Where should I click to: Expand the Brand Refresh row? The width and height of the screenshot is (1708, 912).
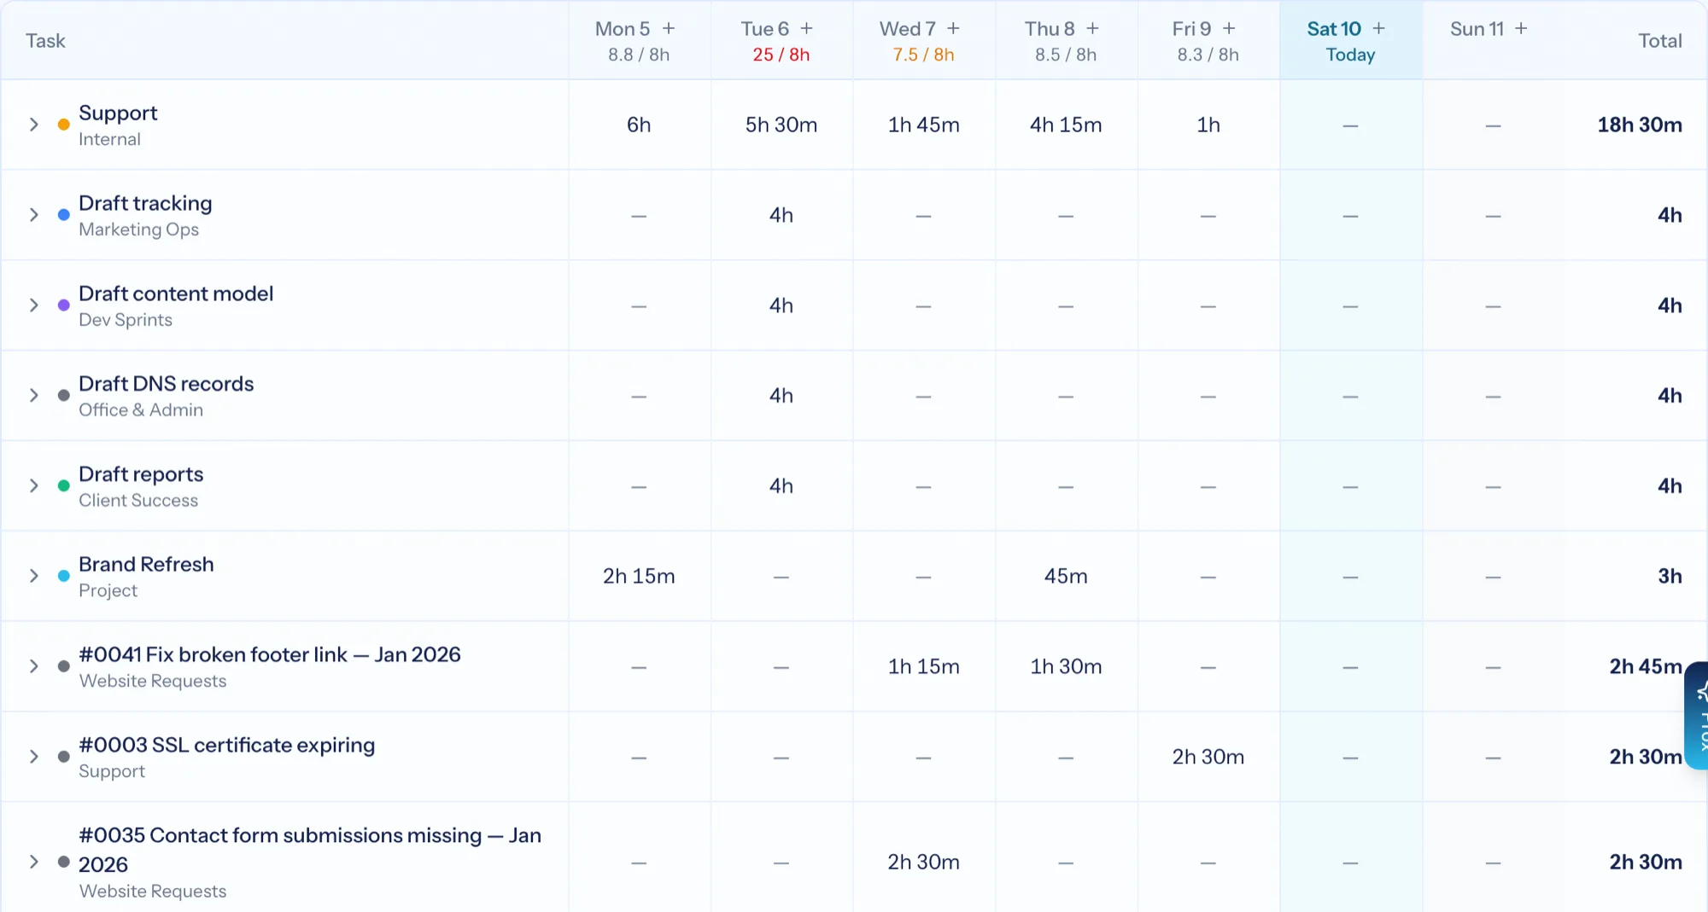pos(34,576)
